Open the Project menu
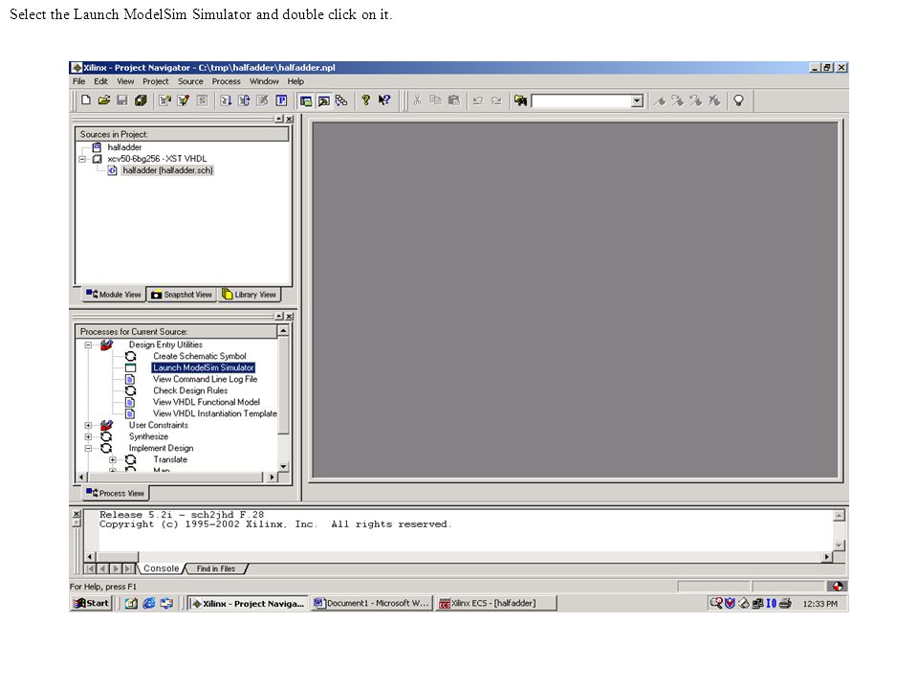Viewport: 918px width, 689px height. point(156,81)
